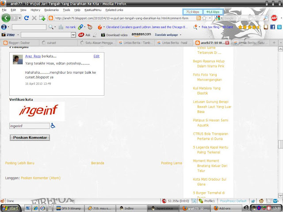The image size is (283, 212).
Task: Open Begini Rasanya Hidup Dalam Warna Pink
Action: (209, 64)
